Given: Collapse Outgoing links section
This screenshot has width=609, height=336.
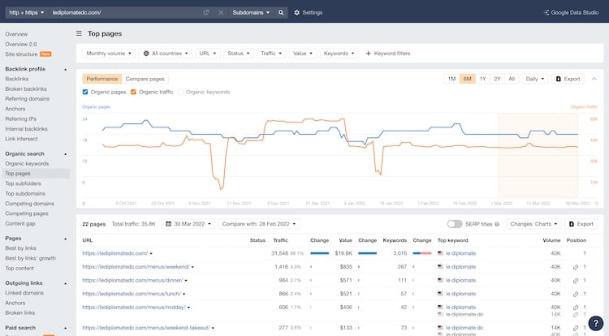Looking at the screenshot, I should click(x=65, y=283).
